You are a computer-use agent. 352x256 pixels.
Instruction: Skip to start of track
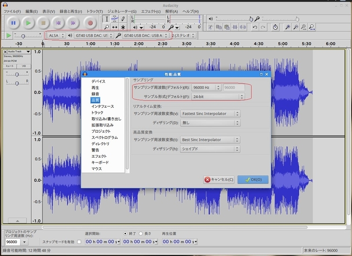(x=58, y=23)
